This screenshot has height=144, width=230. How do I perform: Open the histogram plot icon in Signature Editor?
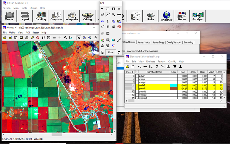point(168,67)
